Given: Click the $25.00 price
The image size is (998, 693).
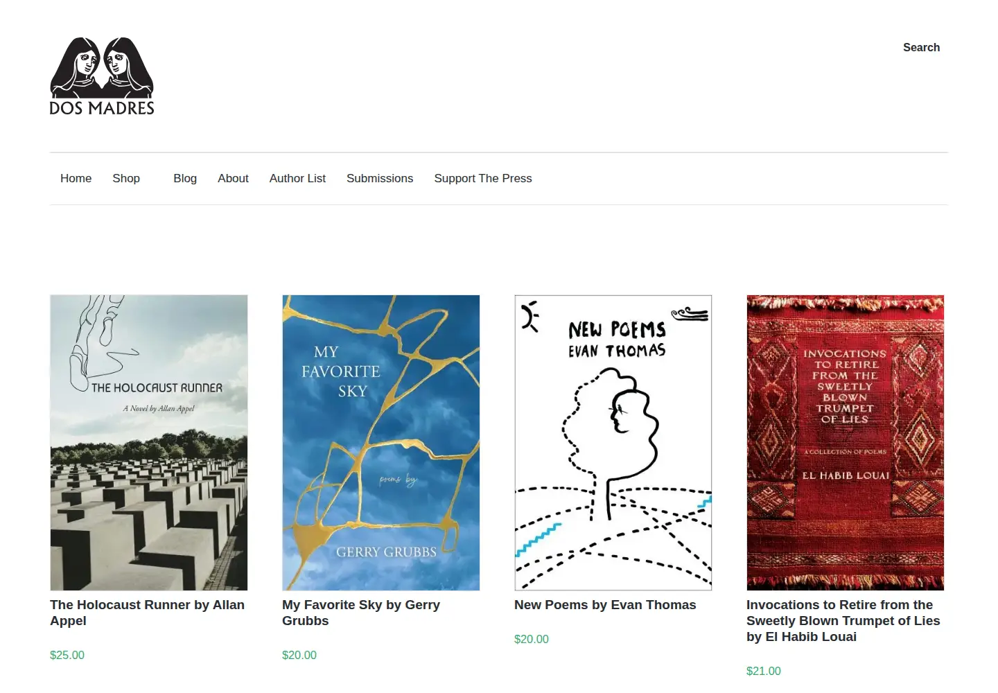Looking at the screenshot, I should 67,655.
